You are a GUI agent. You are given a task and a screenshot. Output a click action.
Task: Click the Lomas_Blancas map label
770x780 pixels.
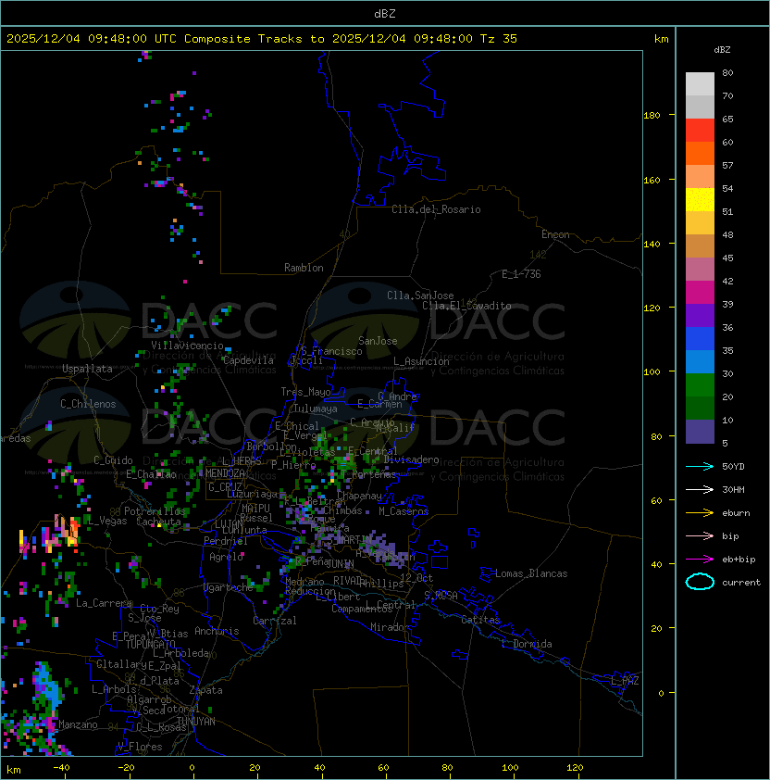pyautogui.click(x=531, y=573)
